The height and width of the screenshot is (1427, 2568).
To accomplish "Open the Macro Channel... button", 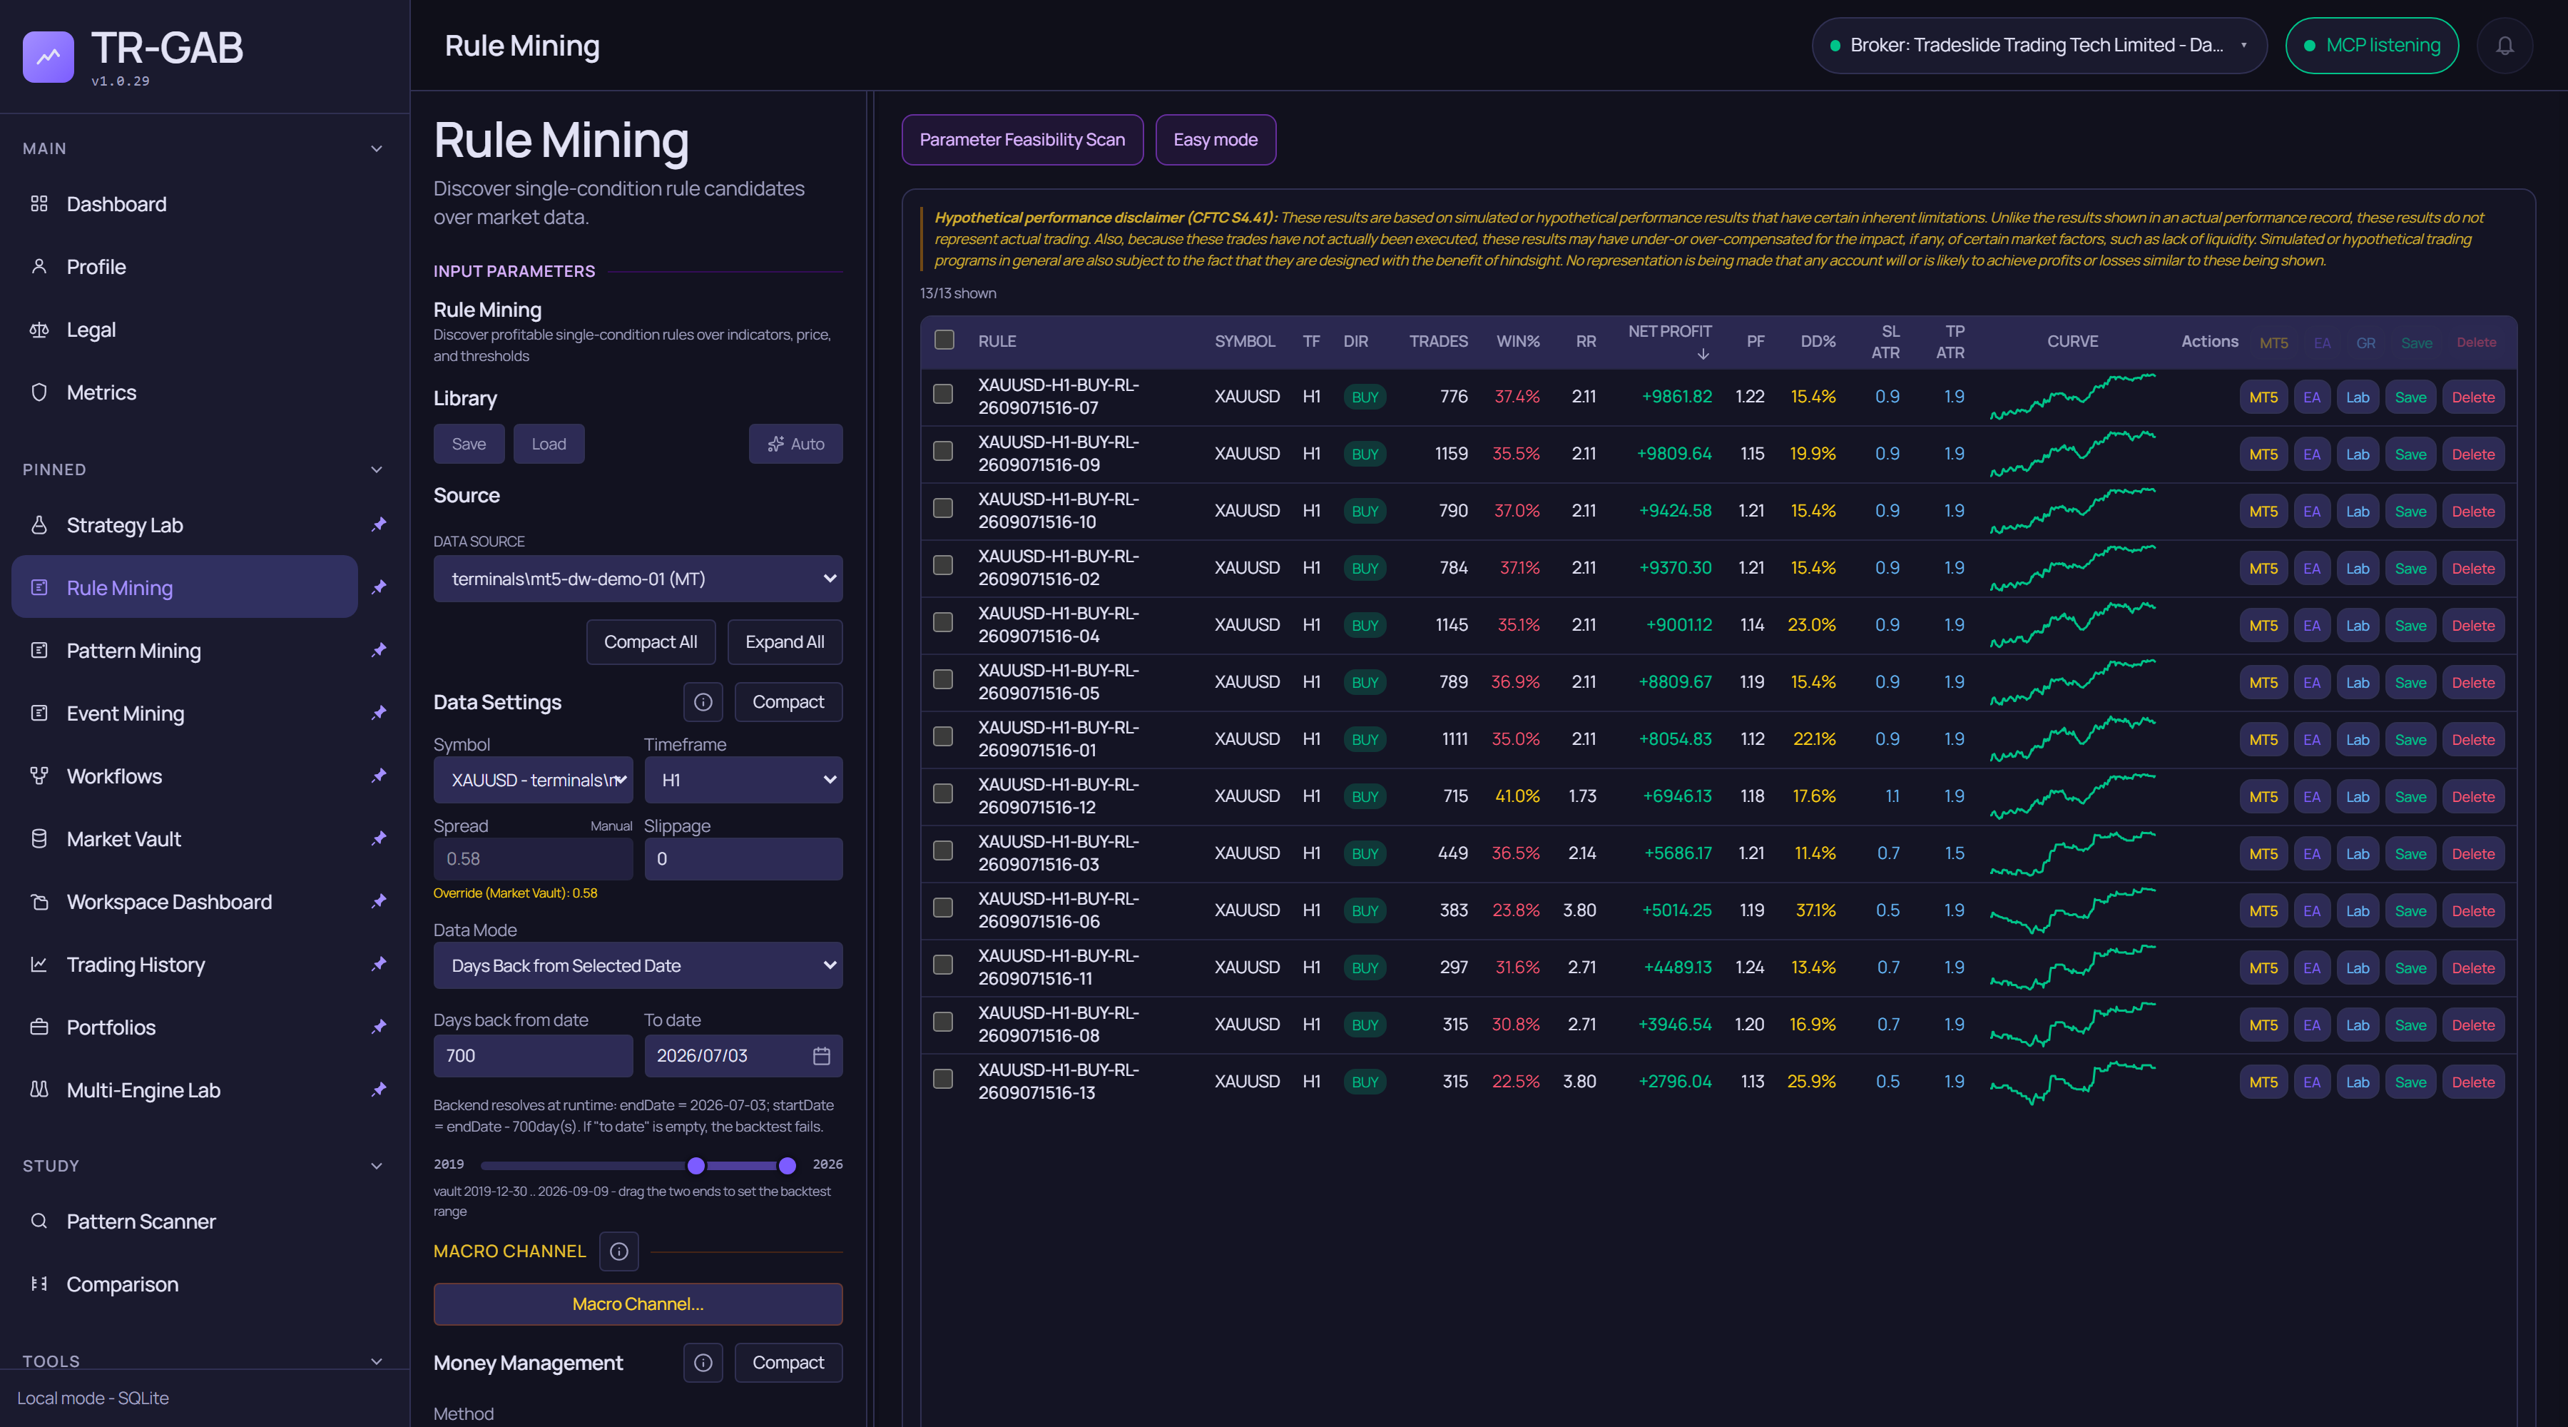I will coord(638,1304).
